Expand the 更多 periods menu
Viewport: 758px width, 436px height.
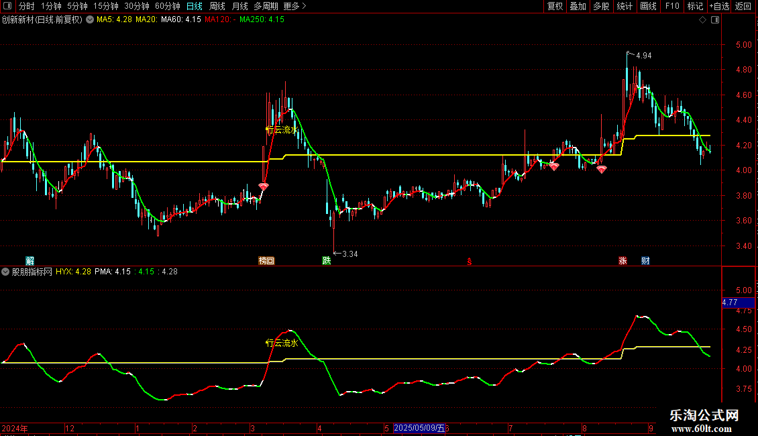pyautogui.click(x=295, y=6)
